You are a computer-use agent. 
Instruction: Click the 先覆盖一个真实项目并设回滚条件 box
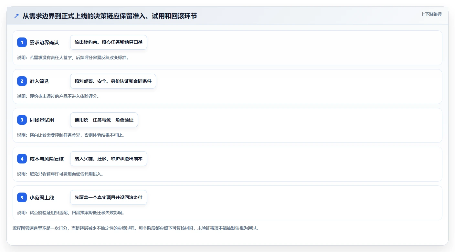click(x=109, y=197)
